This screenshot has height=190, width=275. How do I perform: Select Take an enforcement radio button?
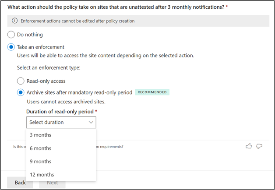[x=11, y=47]
